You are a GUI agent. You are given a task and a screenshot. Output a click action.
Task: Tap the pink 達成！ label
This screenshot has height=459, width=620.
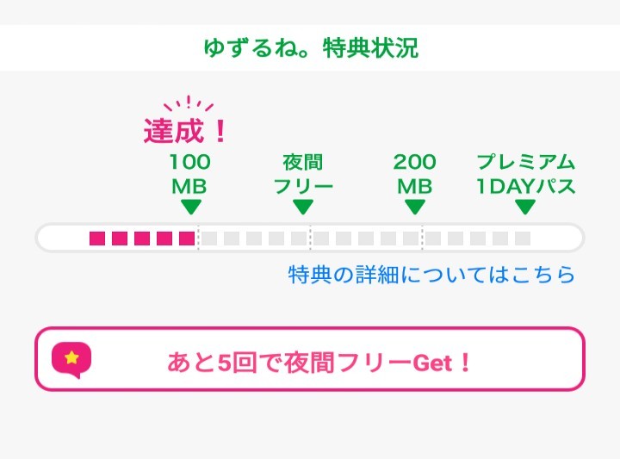pyautogui.click(x=185, y=132)
